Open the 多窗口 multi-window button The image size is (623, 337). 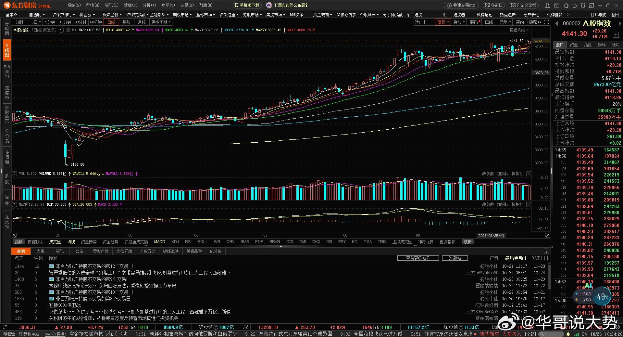pyautogui.click(x=493, y=5)
